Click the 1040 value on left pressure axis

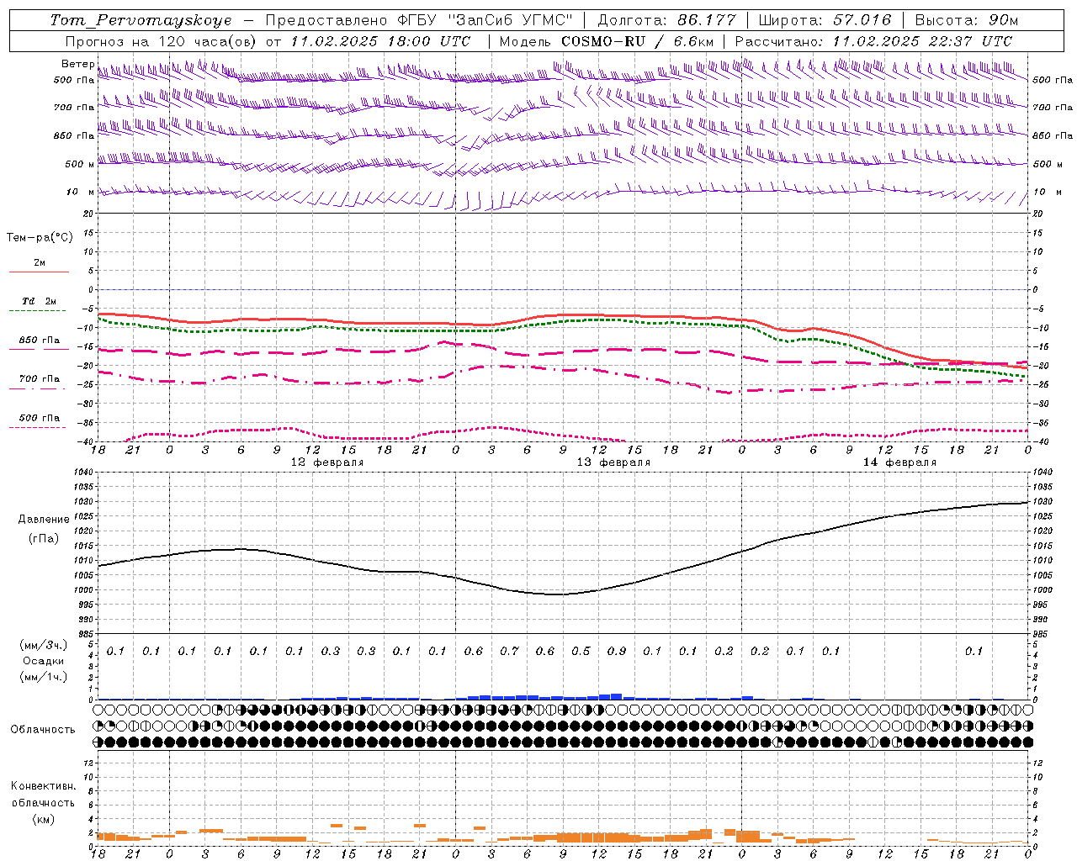point(82,472)
